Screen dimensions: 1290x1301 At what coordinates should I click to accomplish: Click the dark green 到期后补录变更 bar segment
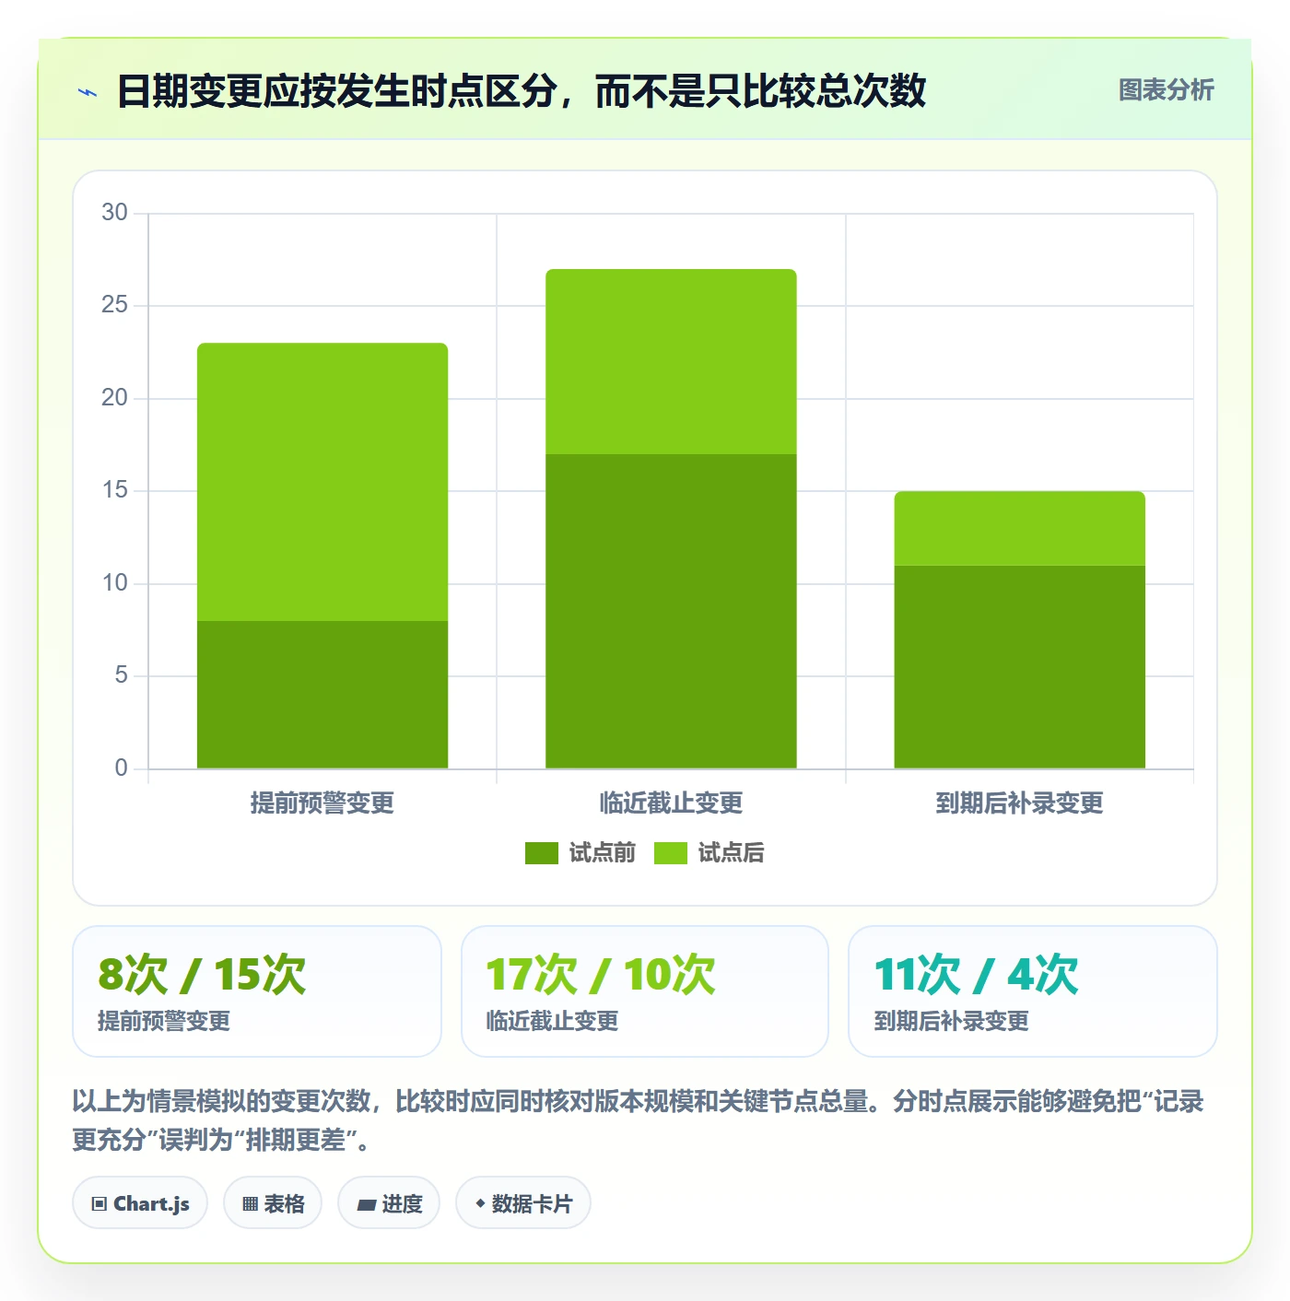(1019, 667)
